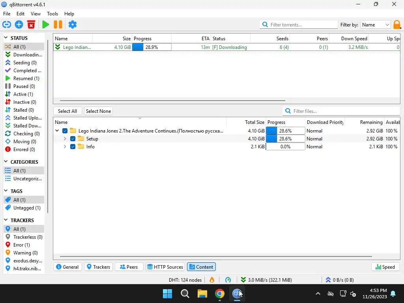Open the Speed graph tab

click(385, 267)
